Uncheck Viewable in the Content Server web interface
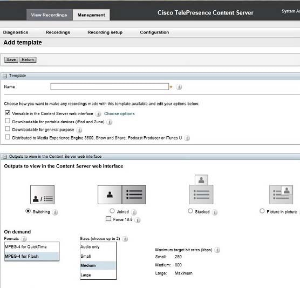Viewport: 300px width, 288px height. 8,113
